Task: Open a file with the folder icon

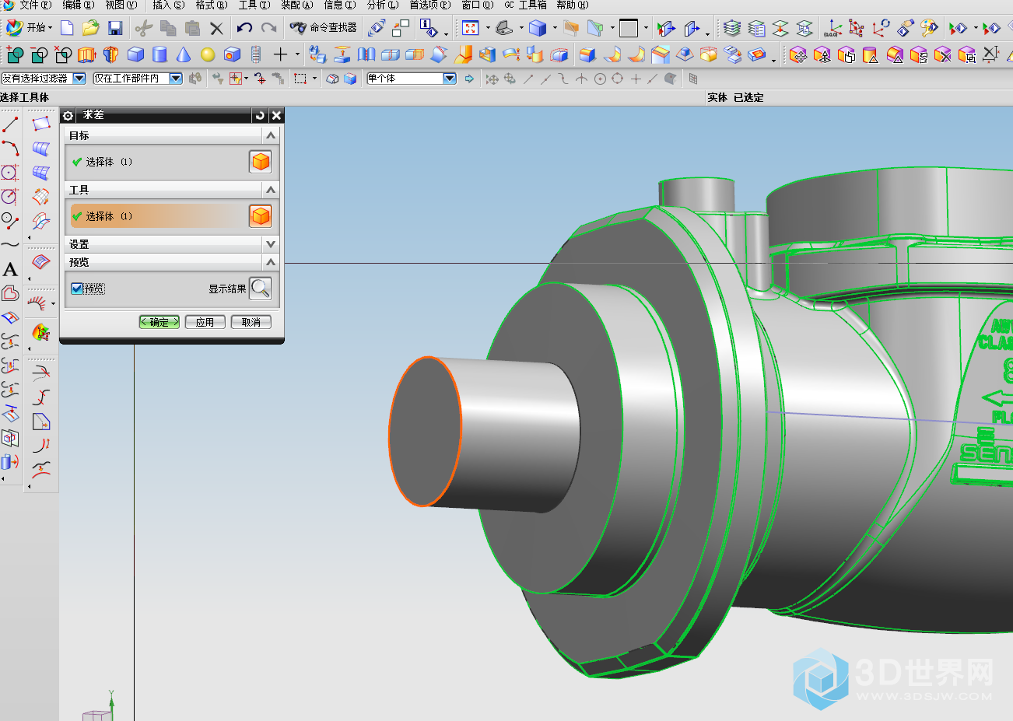Action: point(90,28)
